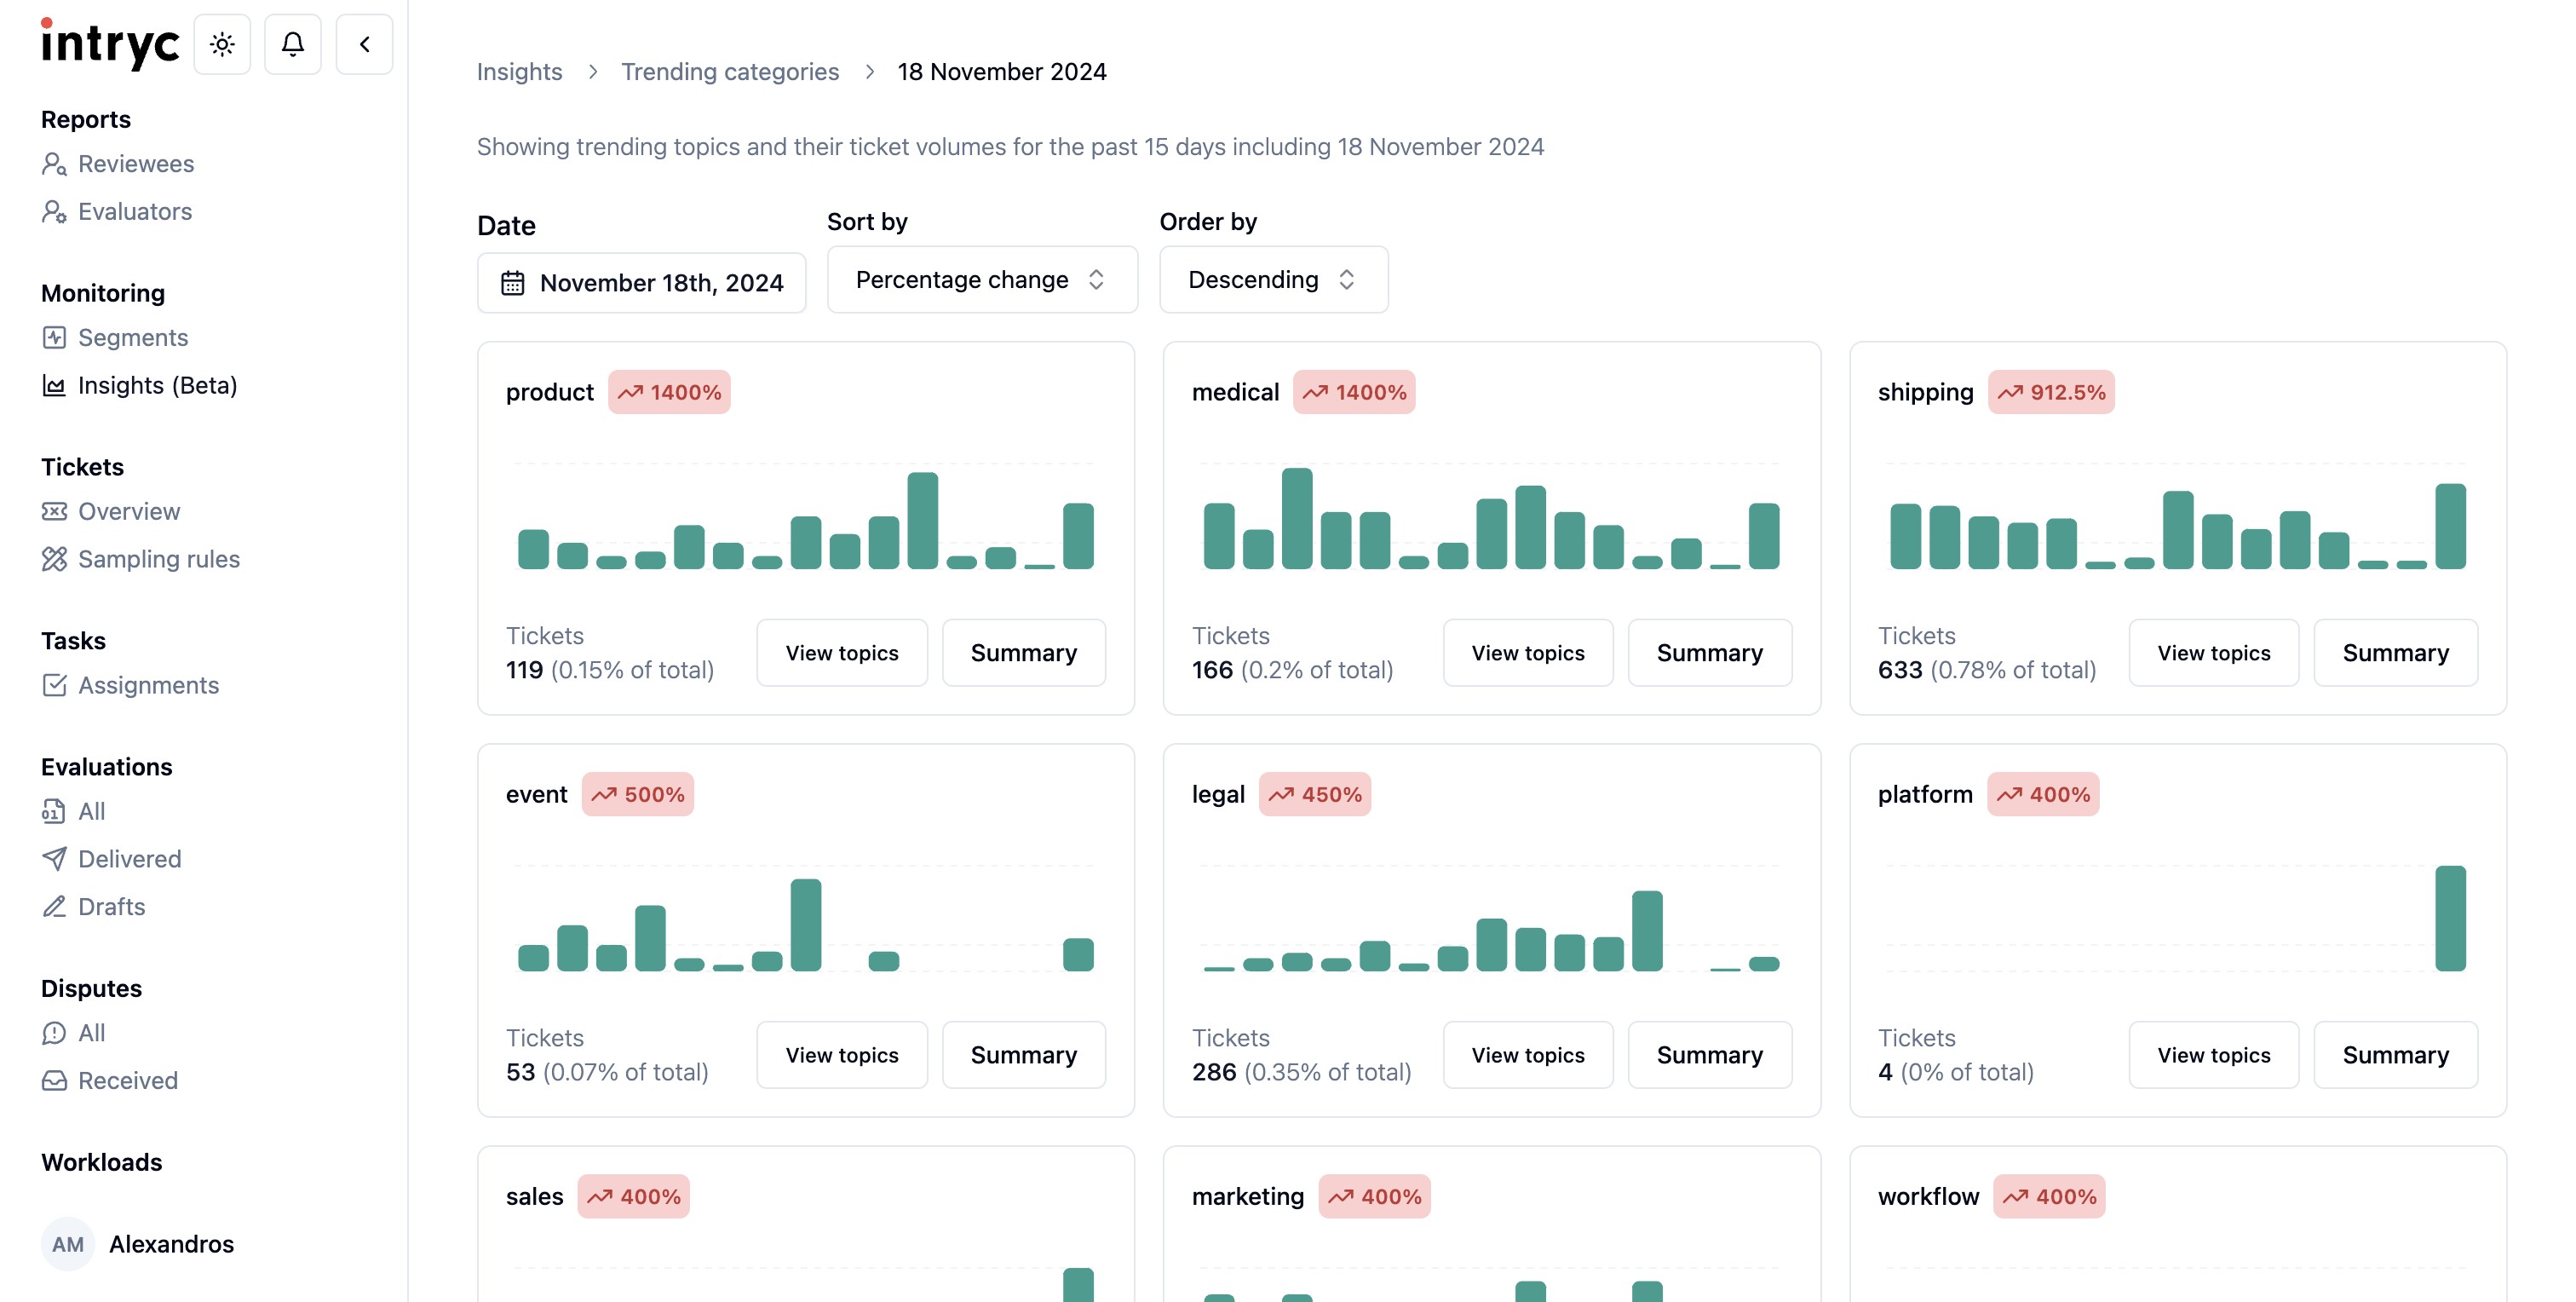Click the Assignments checkbox icon under Tasks
The width and height of the screenshot is (2576, 1302).
pos(54,685)
